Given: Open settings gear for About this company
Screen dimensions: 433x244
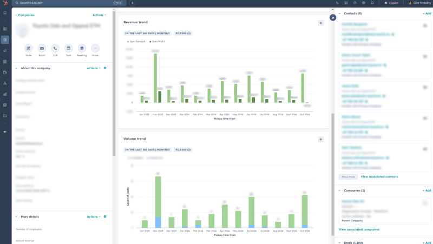Looking at the screenshot, I should point(105,68).
